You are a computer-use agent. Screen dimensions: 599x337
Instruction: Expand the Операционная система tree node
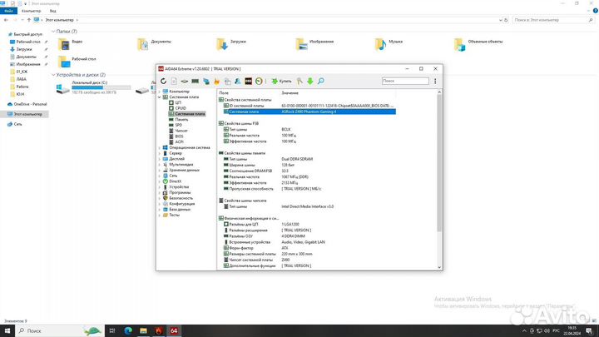coord(159,147)
